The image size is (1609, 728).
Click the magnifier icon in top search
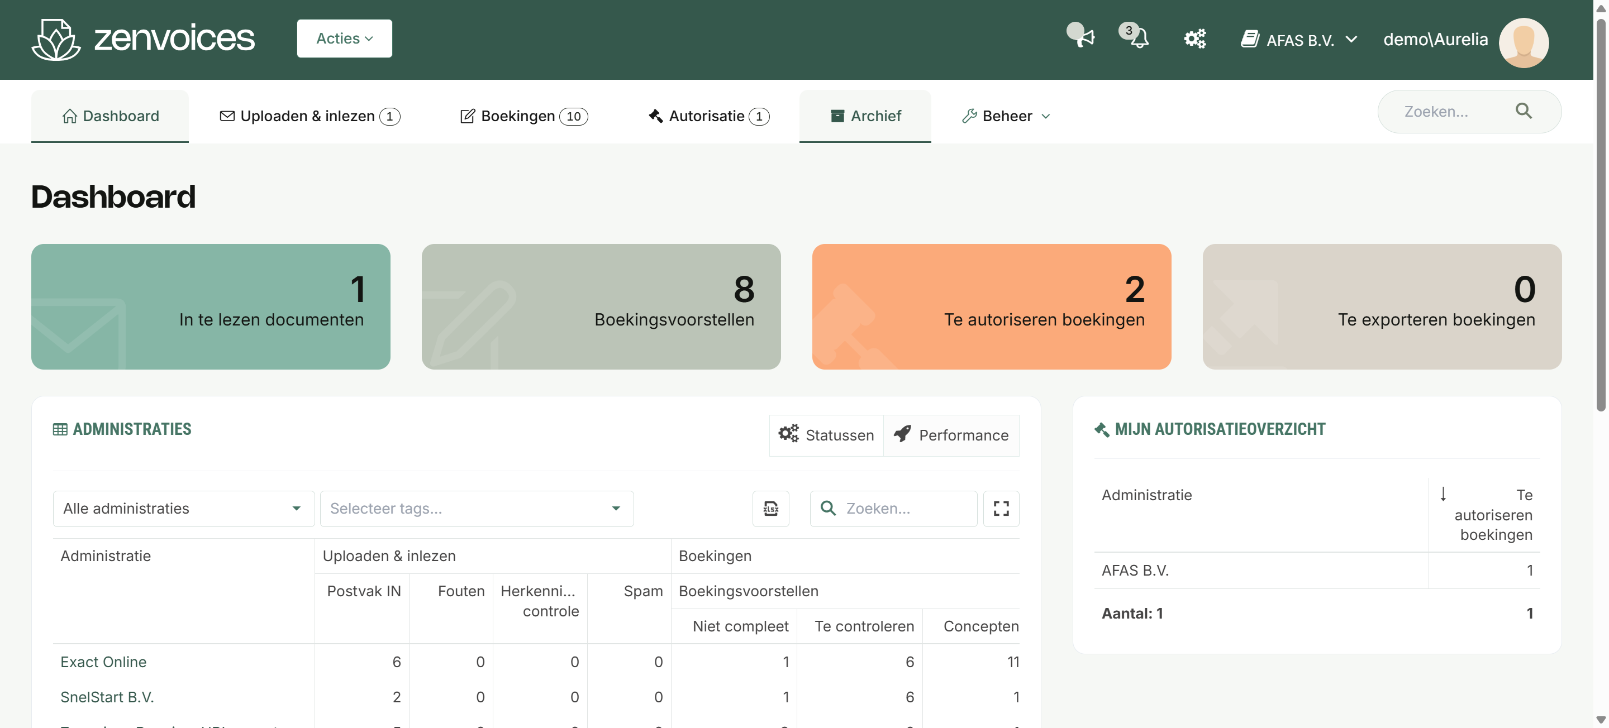coord(1524,111)
